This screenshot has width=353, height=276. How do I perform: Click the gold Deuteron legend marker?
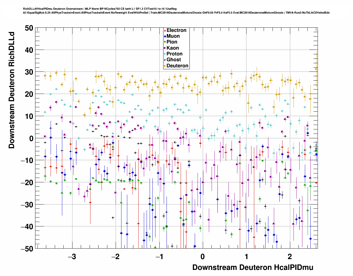point(165,66)
